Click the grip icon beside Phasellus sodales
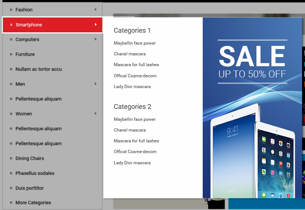This screenshot has height=210, width=305. (11, 173)
